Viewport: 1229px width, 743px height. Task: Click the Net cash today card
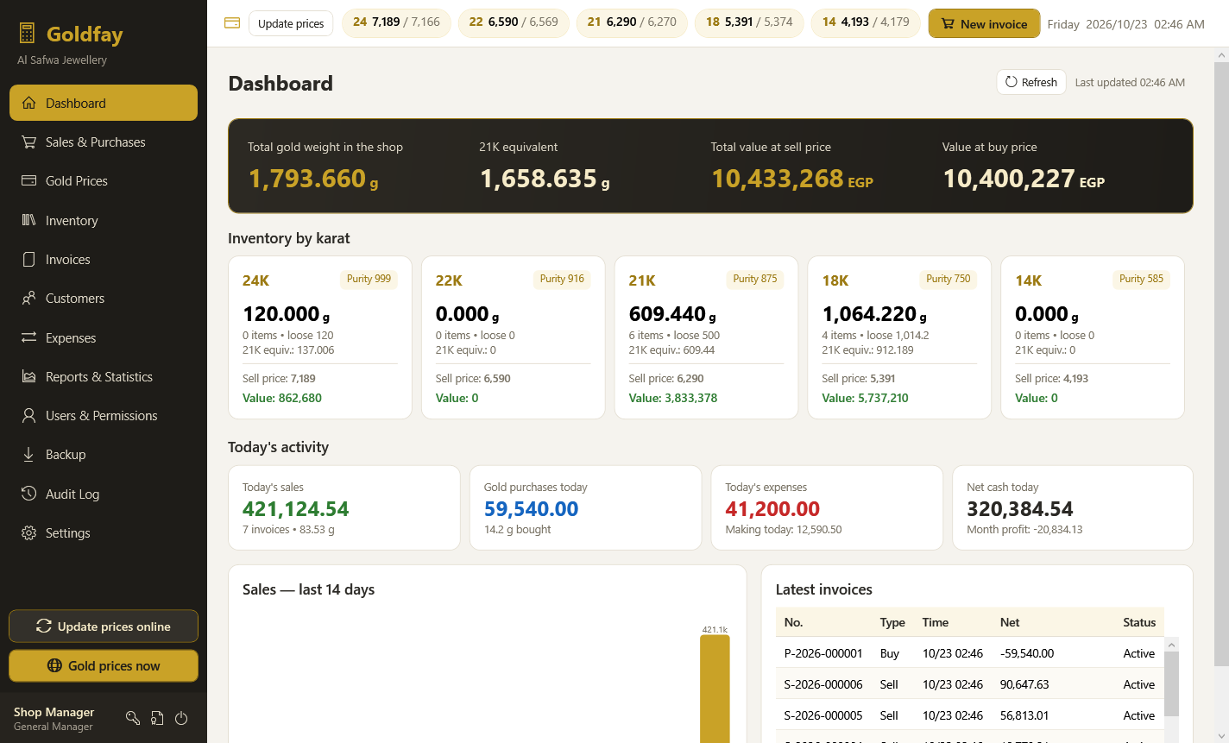point(1073,507)
